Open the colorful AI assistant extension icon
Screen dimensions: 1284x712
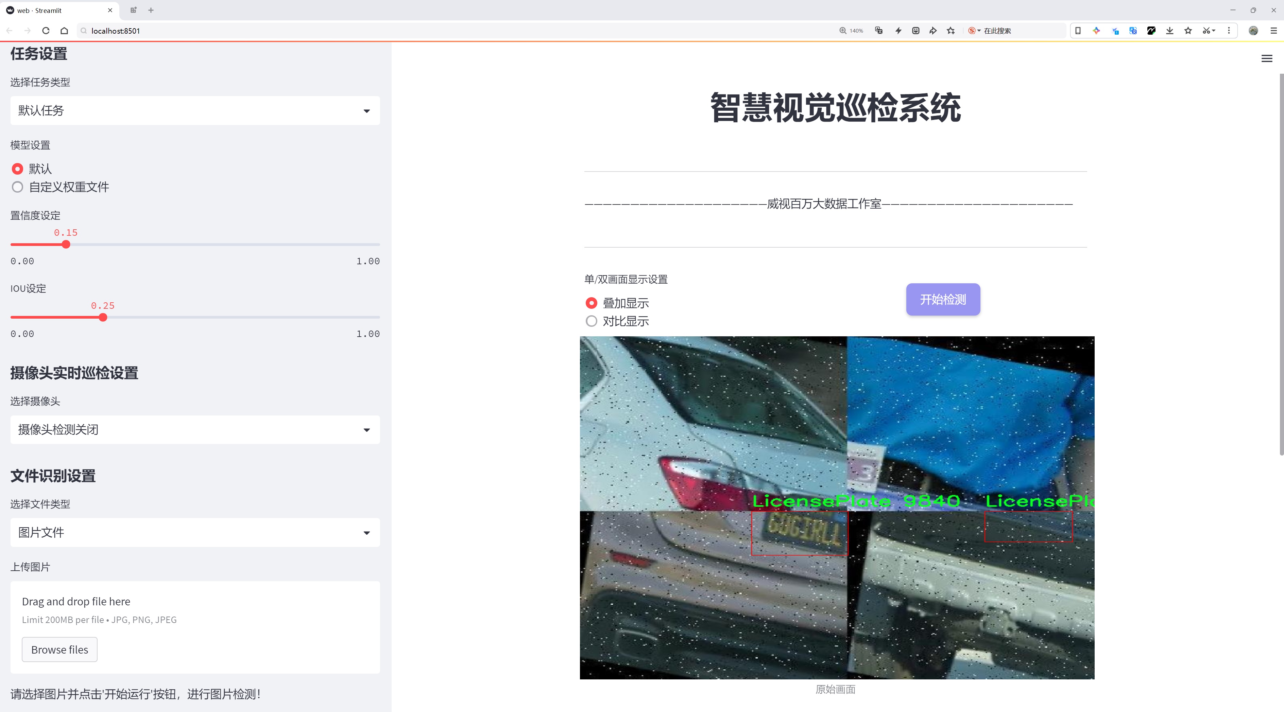[1096, 31]
